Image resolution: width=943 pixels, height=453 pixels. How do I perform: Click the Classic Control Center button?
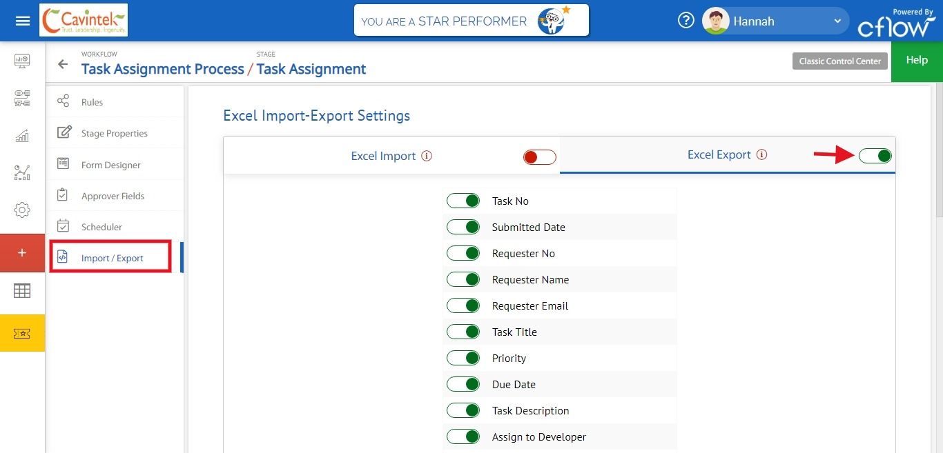[839, 61]
